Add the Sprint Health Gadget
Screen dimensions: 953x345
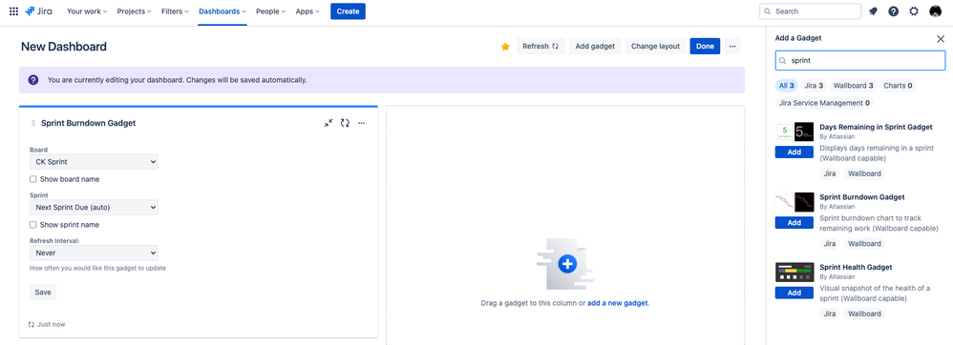pos(794,293)
